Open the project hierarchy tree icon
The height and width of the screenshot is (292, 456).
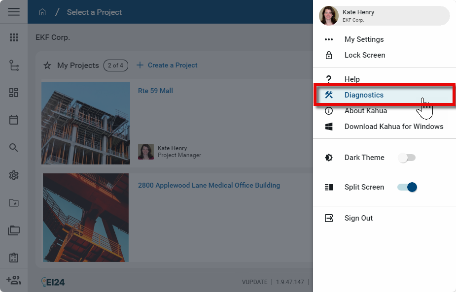click(14, 65)
